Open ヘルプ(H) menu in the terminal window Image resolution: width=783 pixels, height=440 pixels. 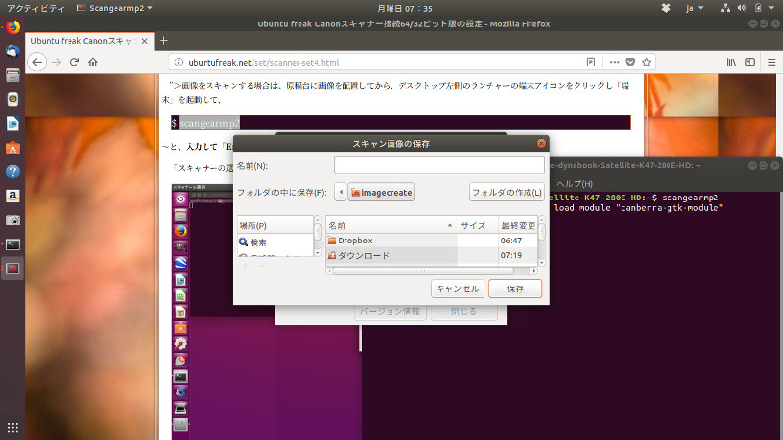pos(575,184)
